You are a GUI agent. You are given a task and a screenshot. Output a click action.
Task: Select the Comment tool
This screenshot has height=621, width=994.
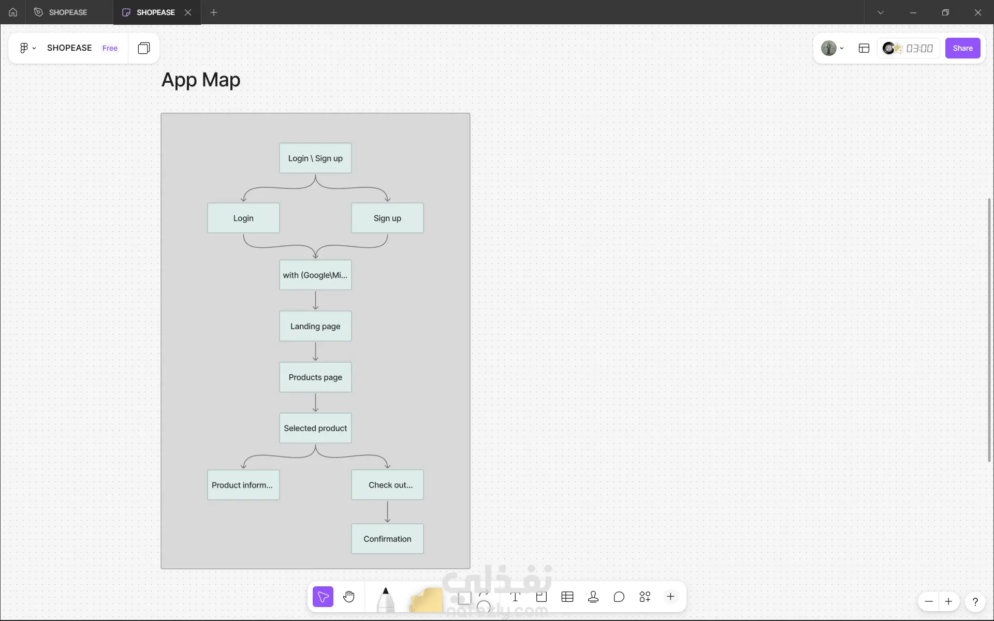[619, 597]
